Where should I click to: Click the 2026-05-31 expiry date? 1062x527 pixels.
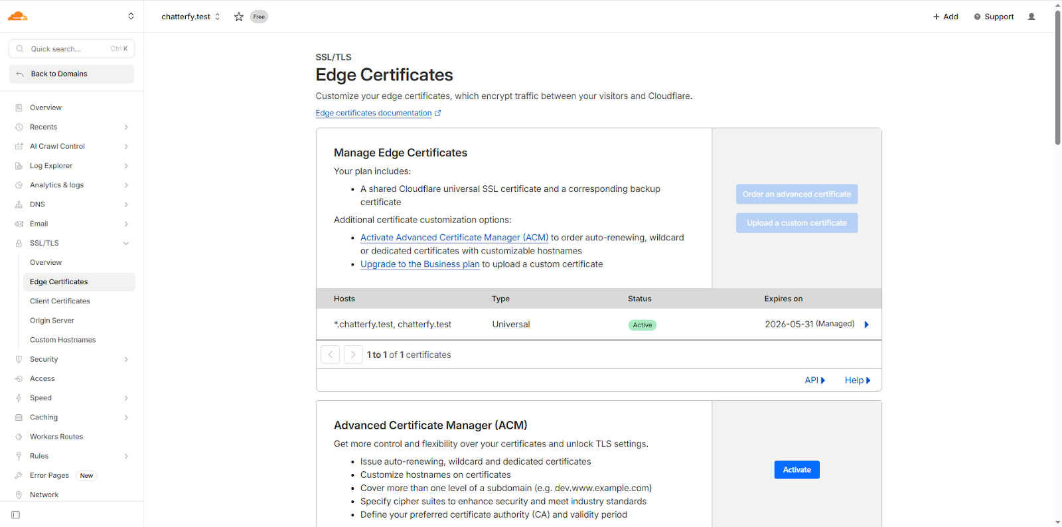[789, 325]
